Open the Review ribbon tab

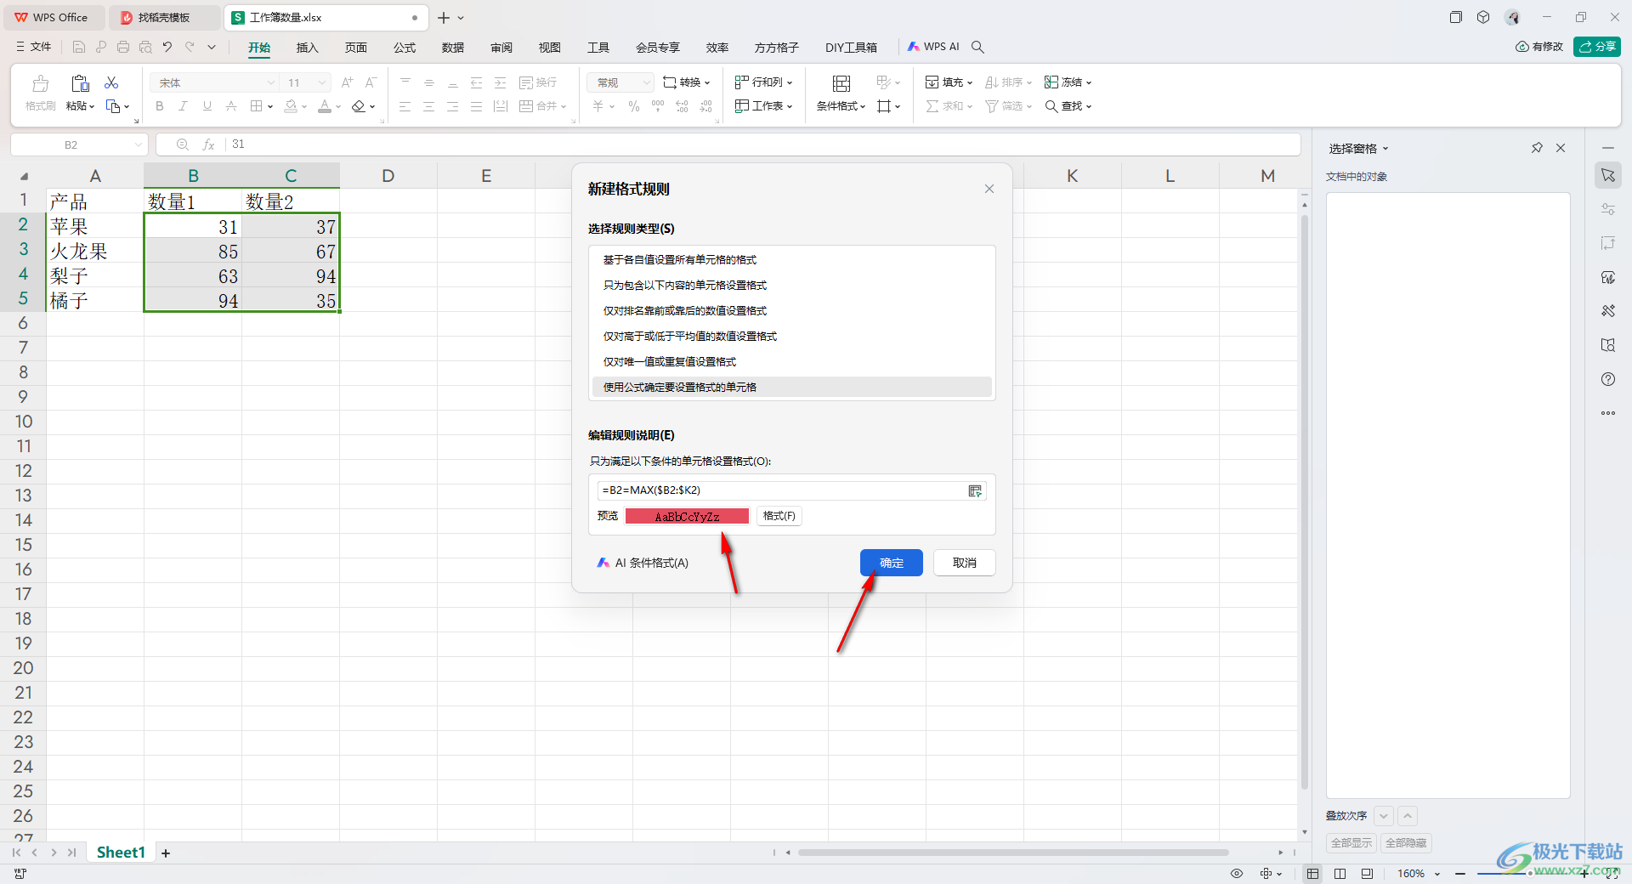pos(501,48)
